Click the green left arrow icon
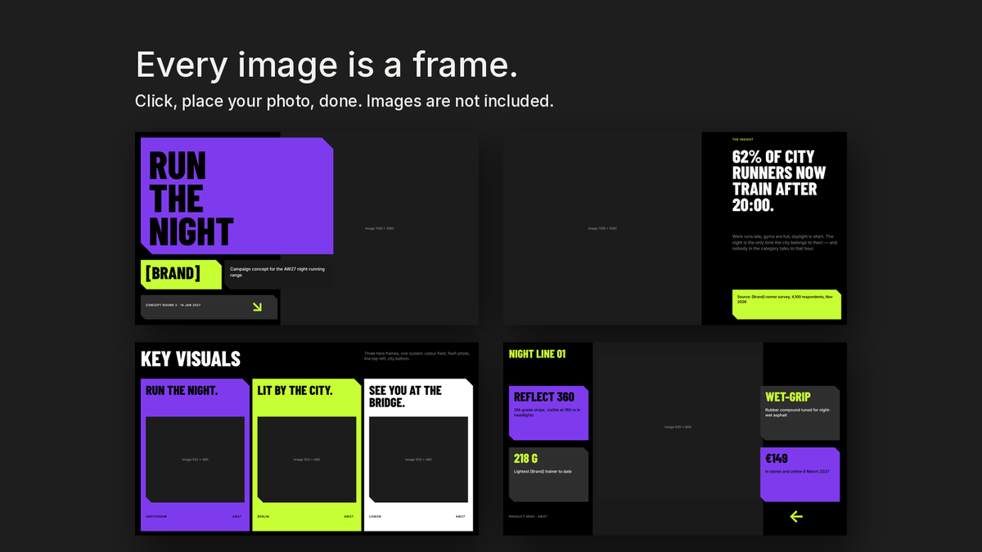This screenshot has width=982, height=552. 796,516
